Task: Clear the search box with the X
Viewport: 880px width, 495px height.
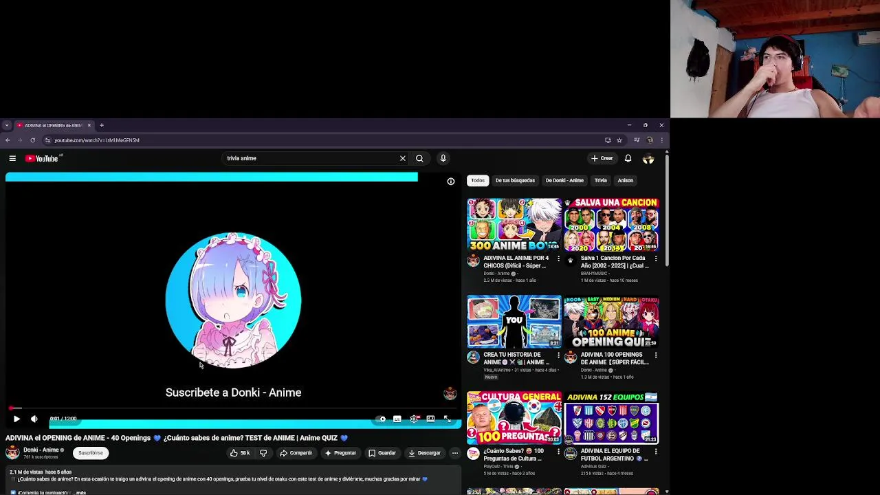Action: 403,158
